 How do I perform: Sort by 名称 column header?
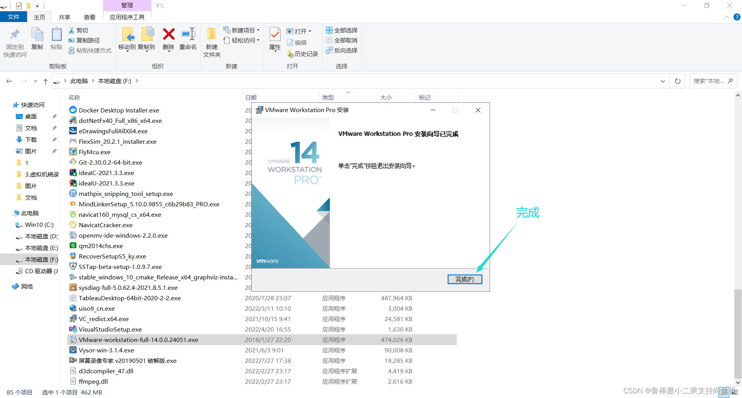(x=74, y=97)
